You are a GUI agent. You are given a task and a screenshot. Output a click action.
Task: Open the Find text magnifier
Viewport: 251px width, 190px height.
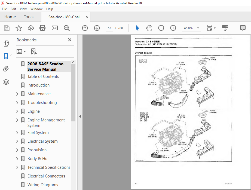coord(67,28)
